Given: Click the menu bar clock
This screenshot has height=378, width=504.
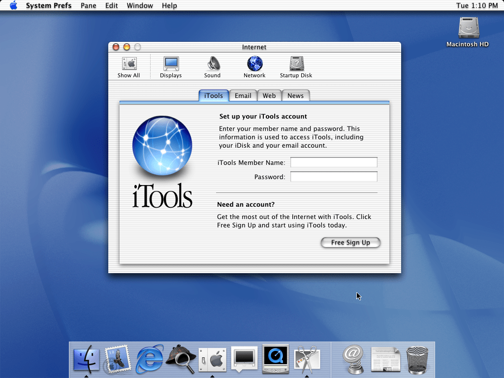Looking at the screenshot, I should pos(477,5).
